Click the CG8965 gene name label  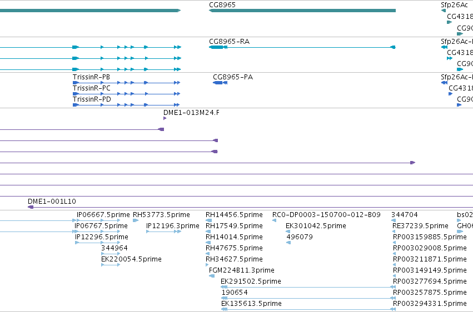(222, 5)
